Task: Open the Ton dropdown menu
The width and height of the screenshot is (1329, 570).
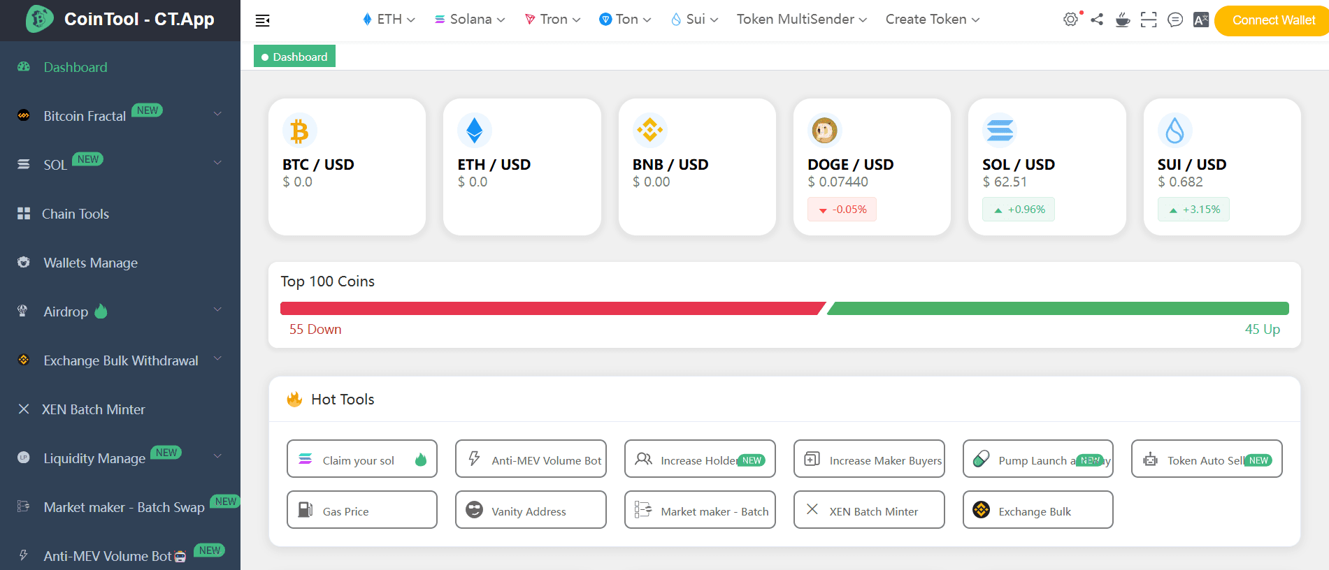Action: (x=626, y=20)
